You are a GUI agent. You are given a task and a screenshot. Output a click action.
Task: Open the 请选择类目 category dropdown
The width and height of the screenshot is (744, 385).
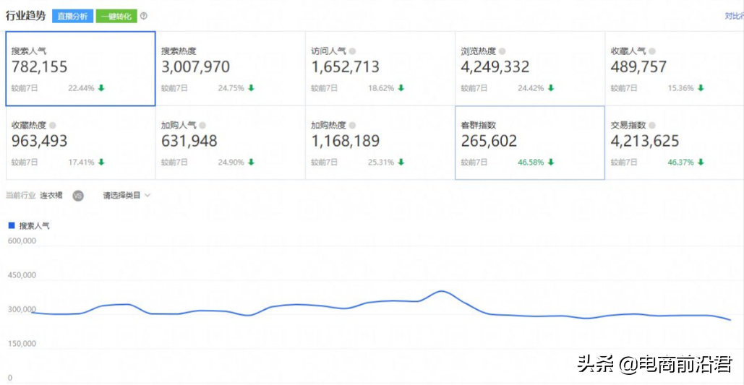[127, 195]
